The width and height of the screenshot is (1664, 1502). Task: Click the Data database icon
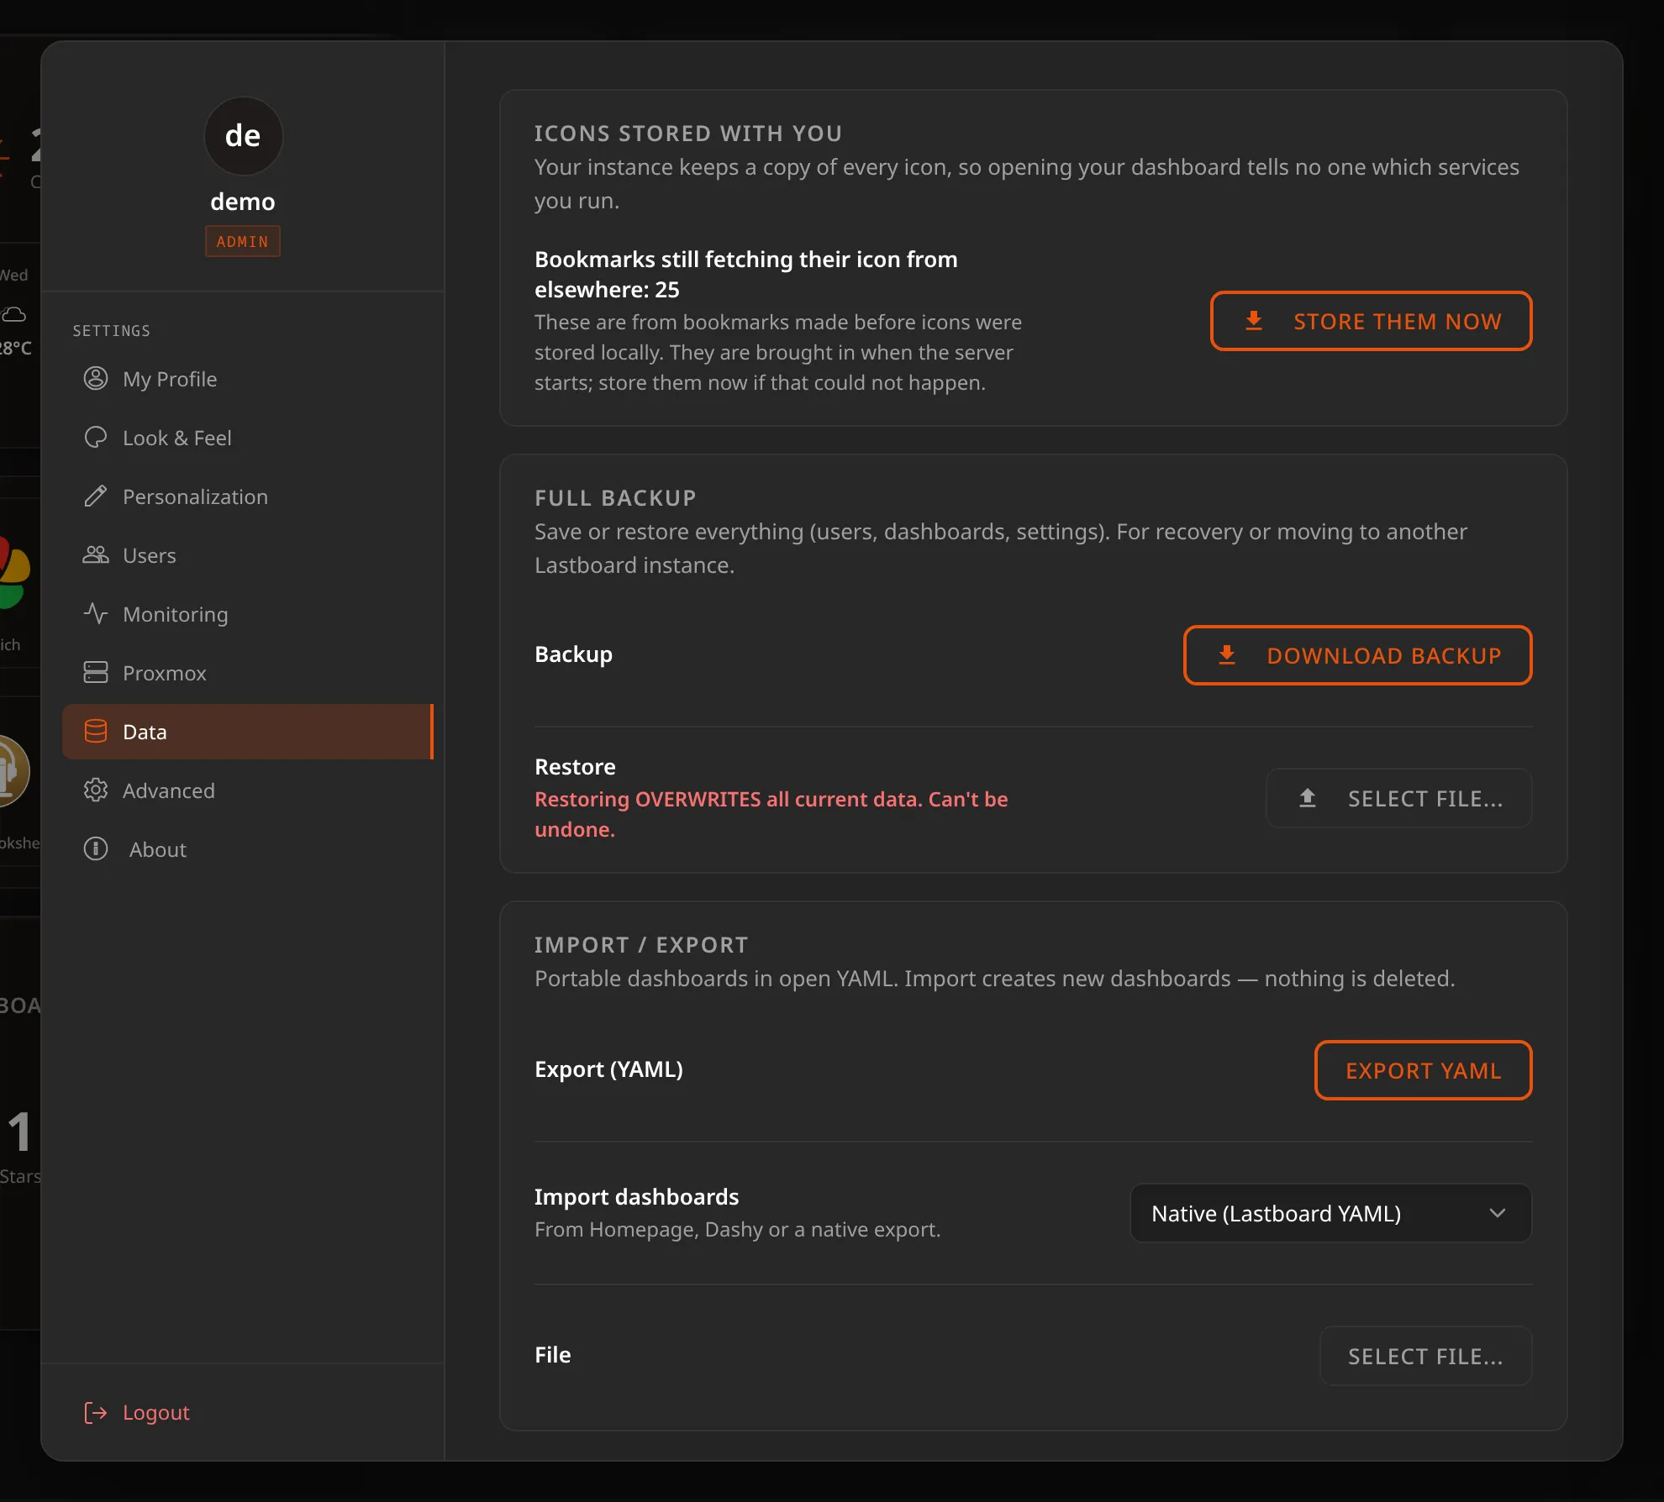(96, 732)
